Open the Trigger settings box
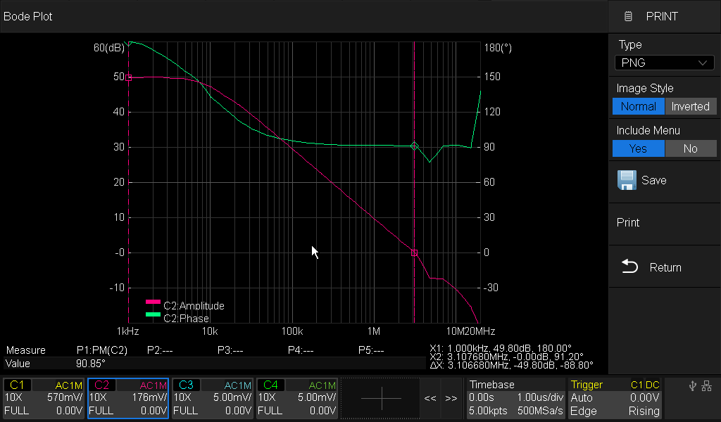 615,398
